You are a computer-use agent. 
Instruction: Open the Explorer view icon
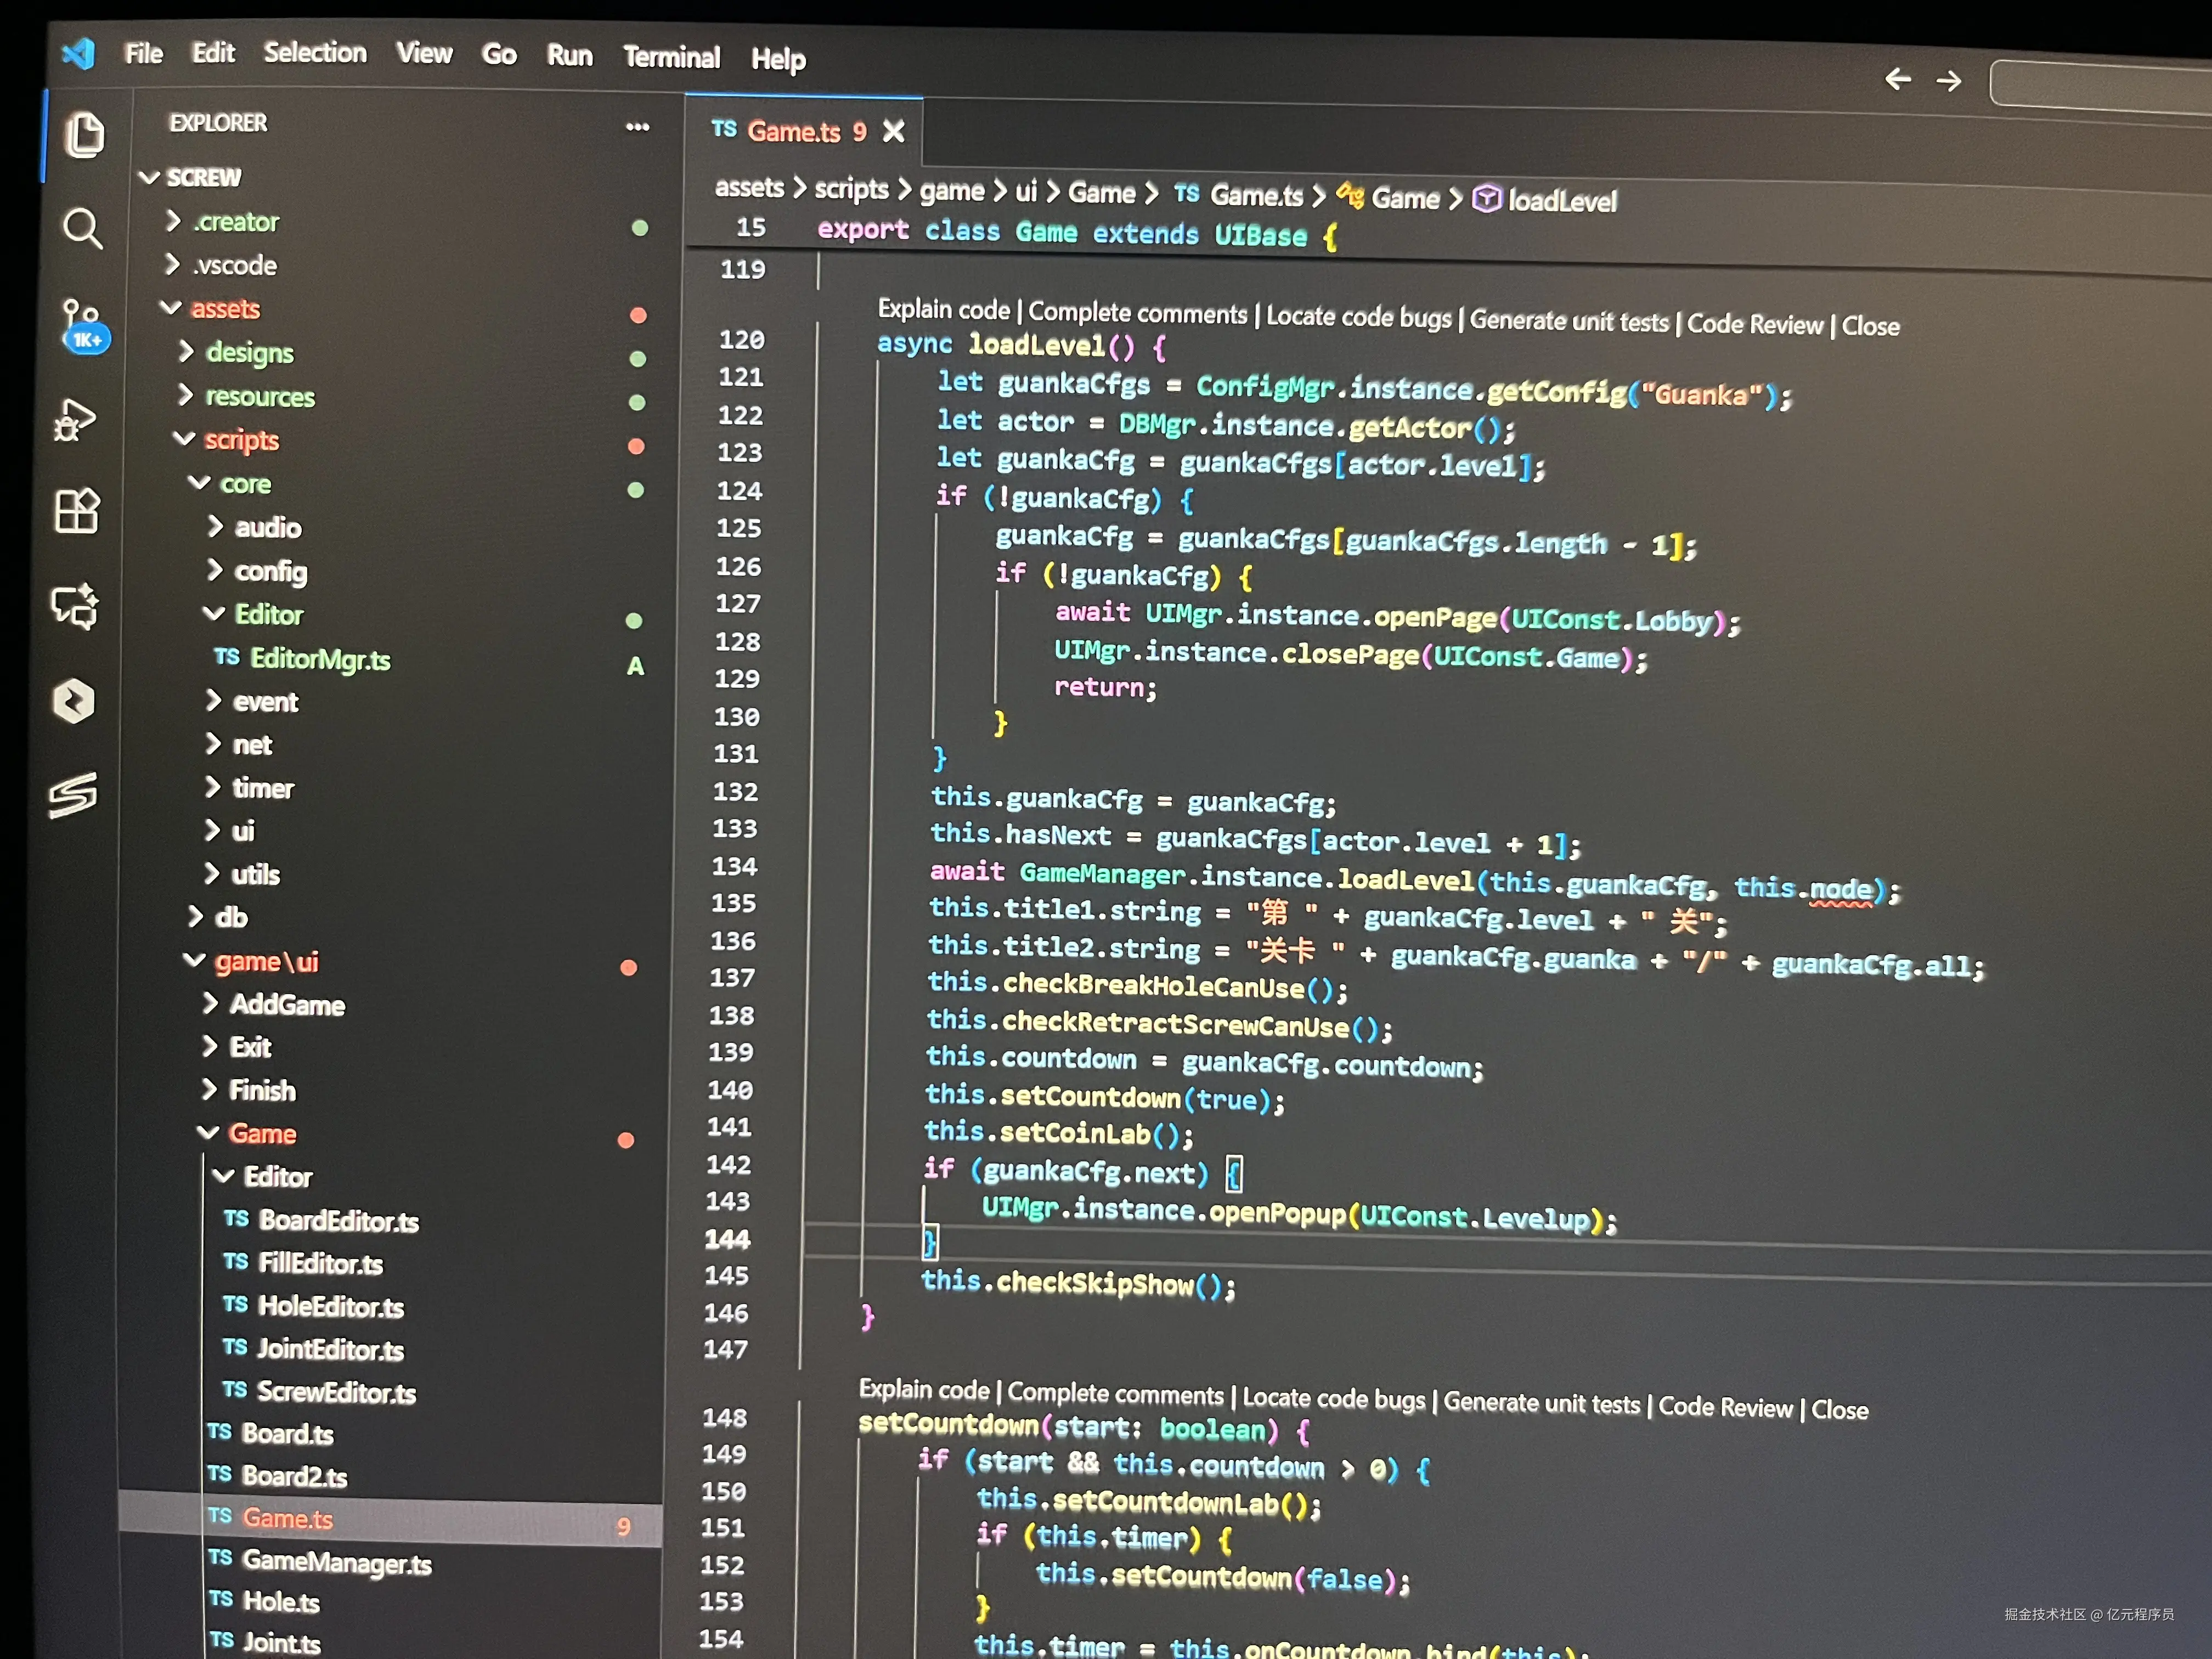(x=84, y=135)
